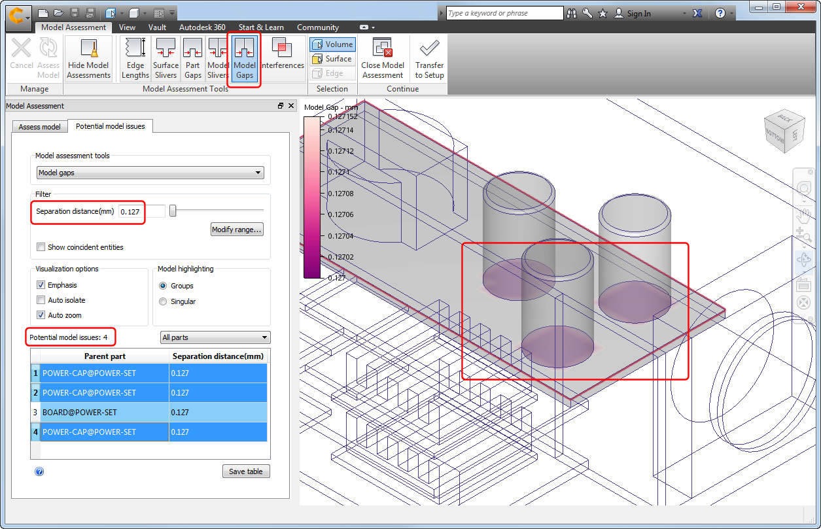Screen dimensions: 821x529
Task: Toggle the Volume selection mode
Action: 333,44
